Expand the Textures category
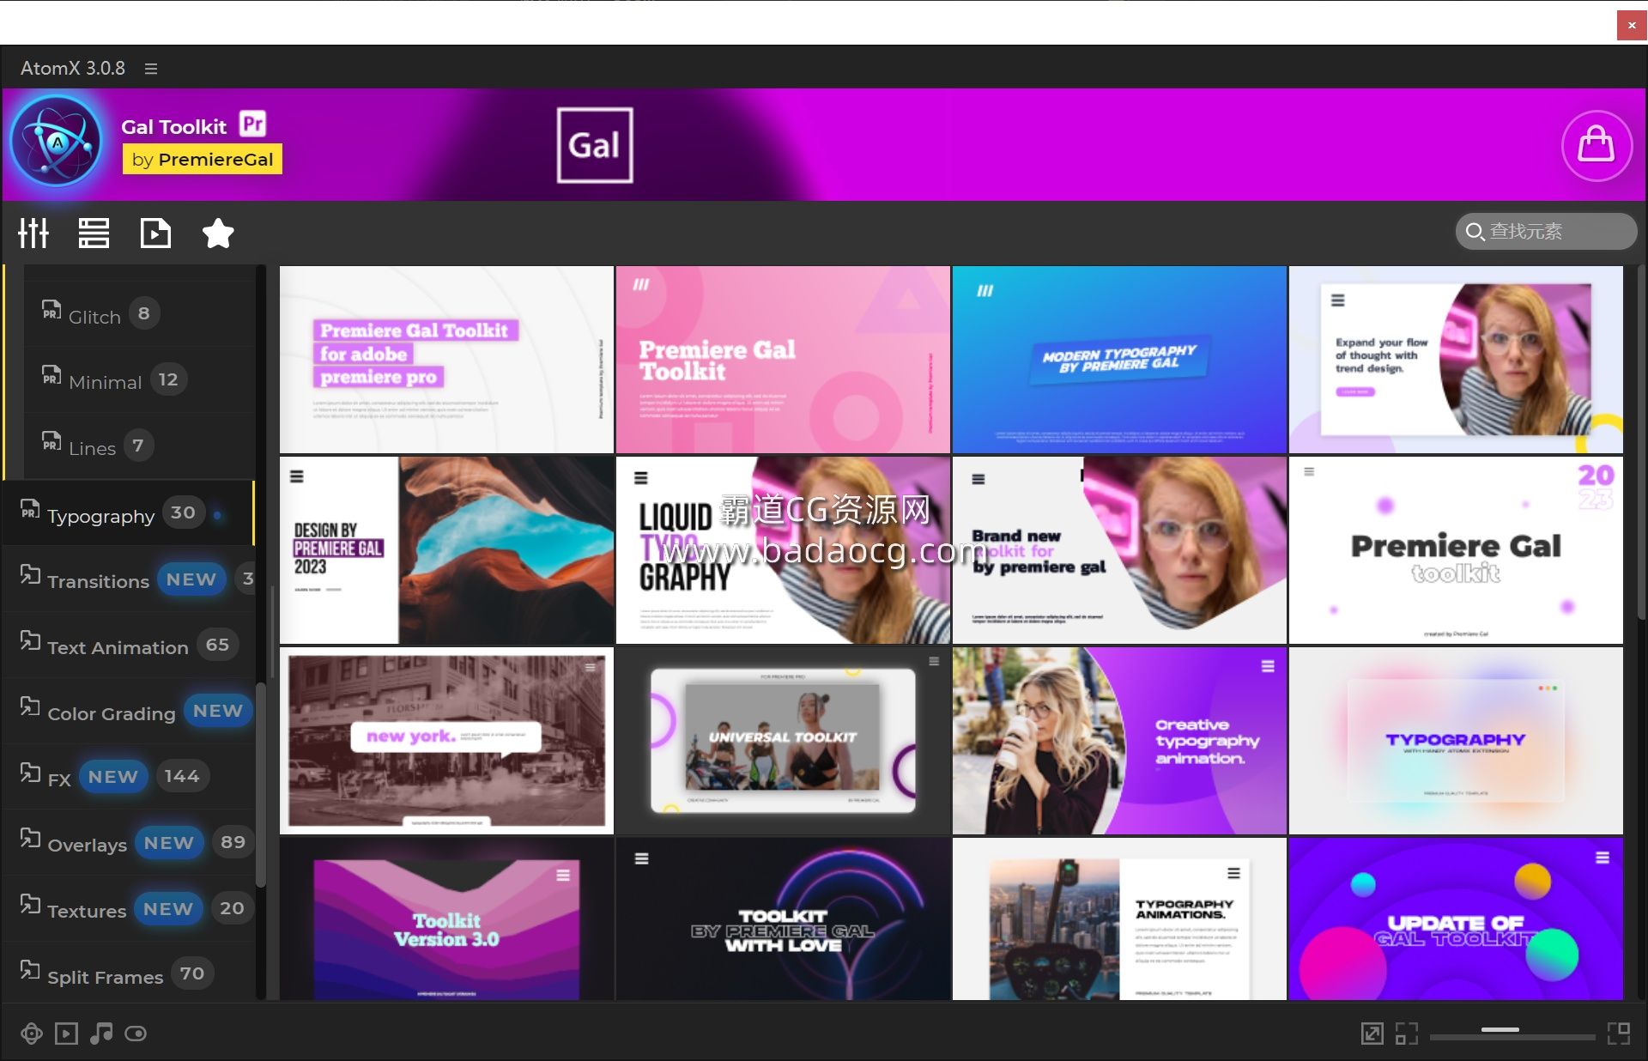This screenshot has height=1061, width=1648. point(129,908)
